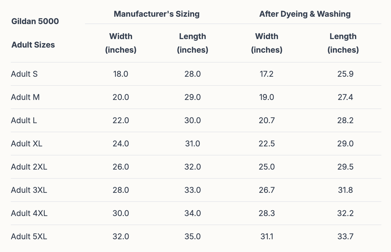
Task: Click the 20.7 after-washing width for Adult L
Action: point(267,121)
